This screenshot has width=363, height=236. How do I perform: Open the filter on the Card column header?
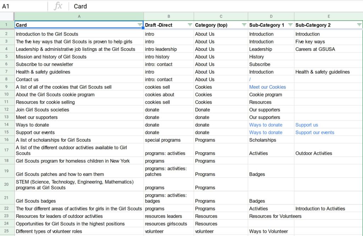coord(140,25)
